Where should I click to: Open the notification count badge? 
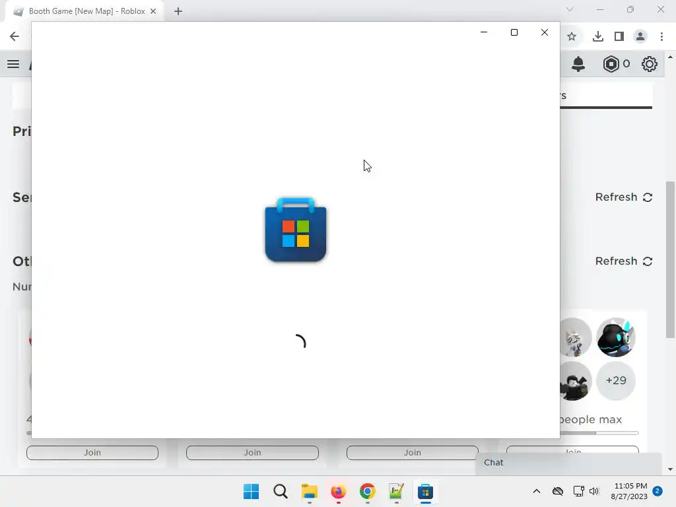coord(658,491)
